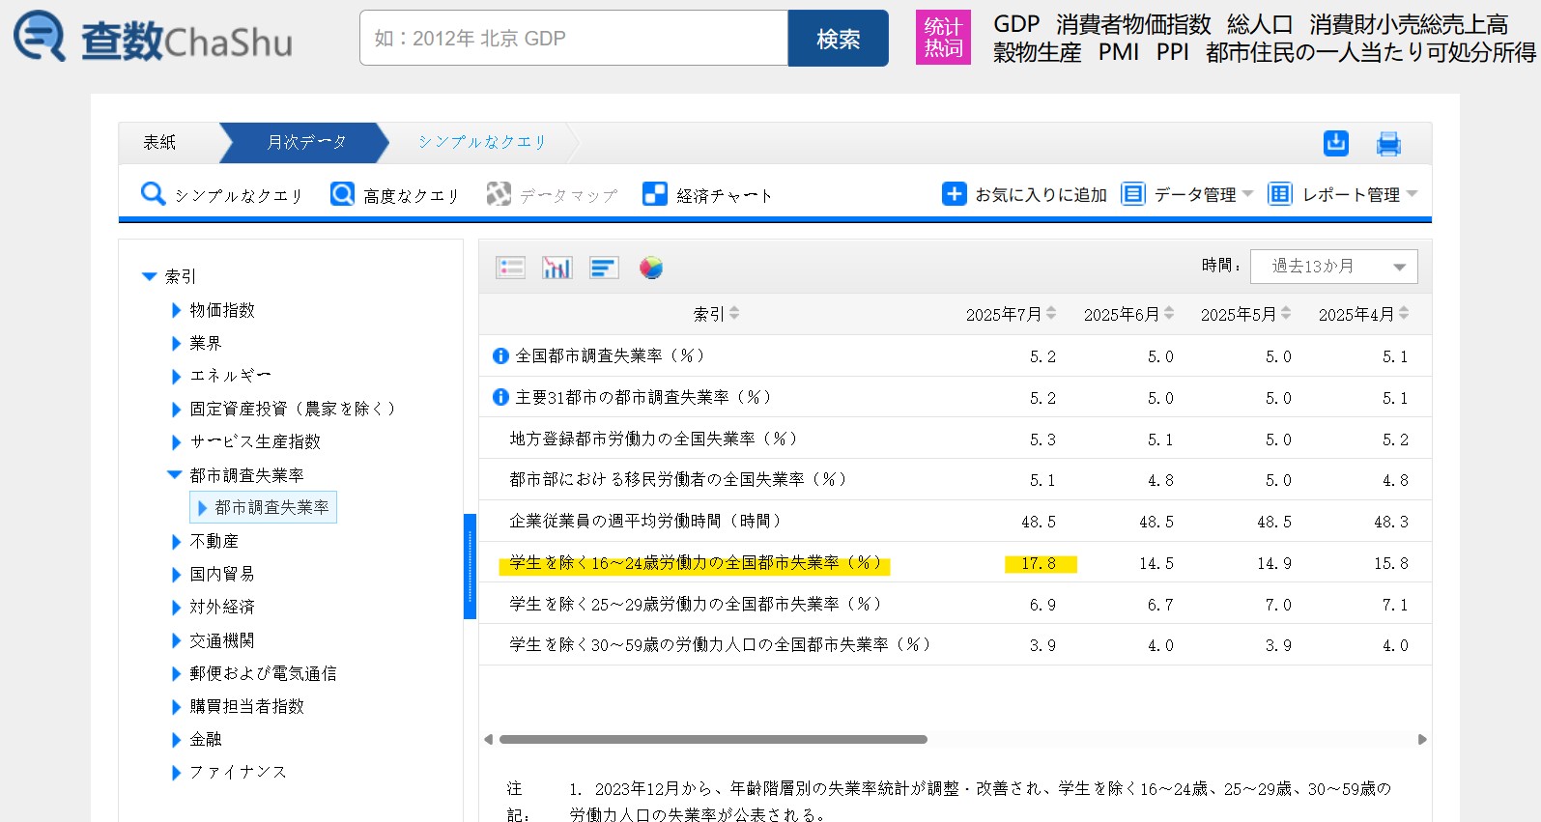
Task: Switch to the 月次データ tab
Action: [305, 142]
